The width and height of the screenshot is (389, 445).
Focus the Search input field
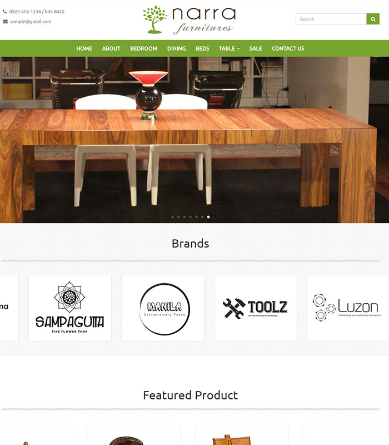(331, 19)
